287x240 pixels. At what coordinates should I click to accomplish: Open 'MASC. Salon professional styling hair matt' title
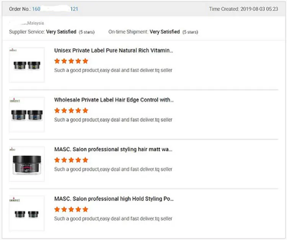(x=113, y=149)
